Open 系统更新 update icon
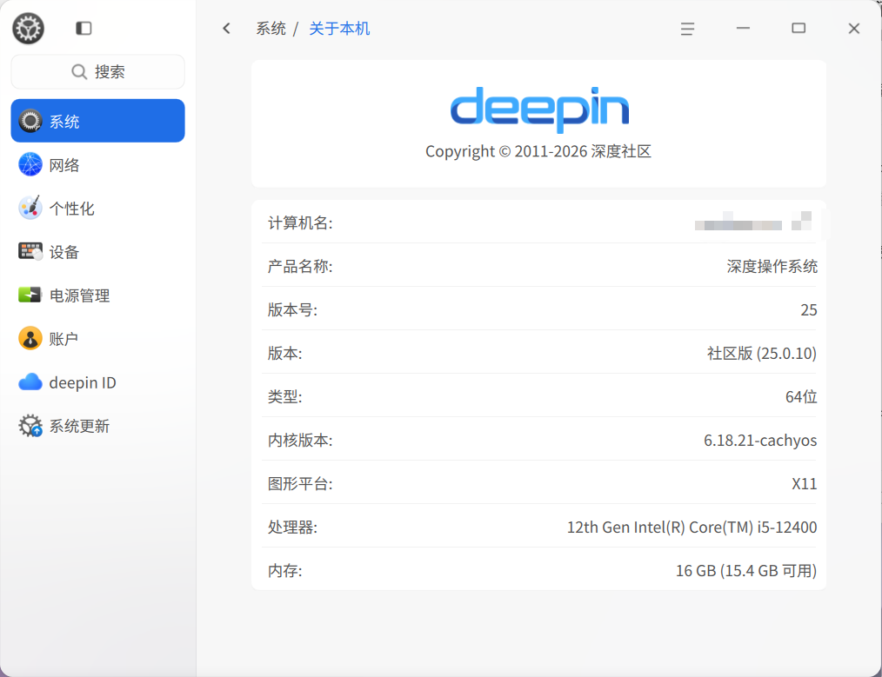The image size is (882, 677). tap(30, 426)
